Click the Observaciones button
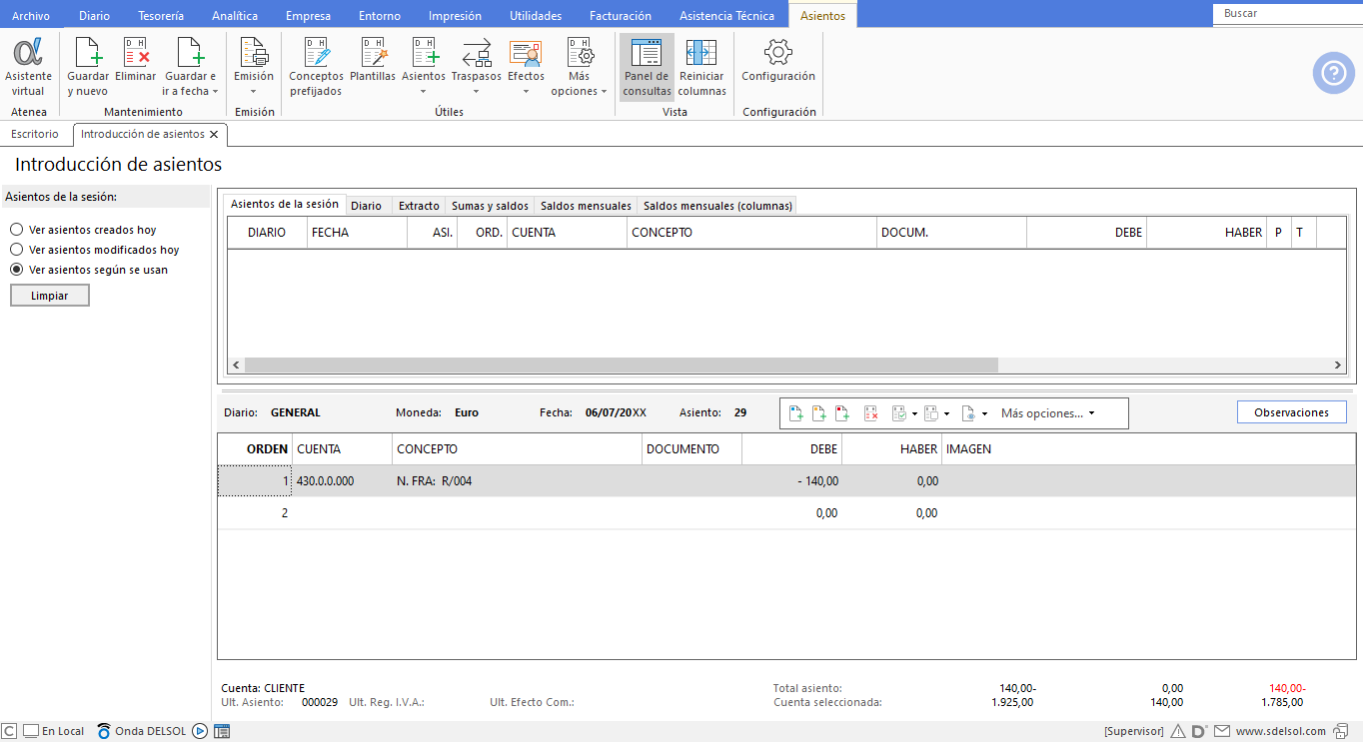Screen dimensions: 1363x742 point(1291,412)
